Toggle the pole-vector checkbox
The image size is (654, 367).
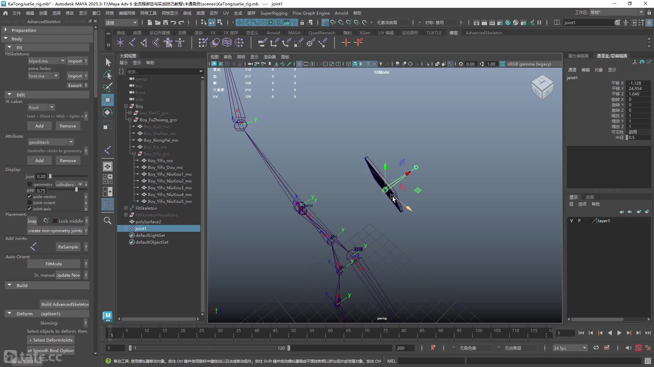[x=30, y=196]
